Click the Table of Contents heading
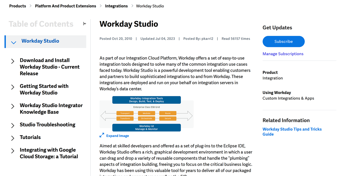Screen dimensions: 343x176 [41, 24]
